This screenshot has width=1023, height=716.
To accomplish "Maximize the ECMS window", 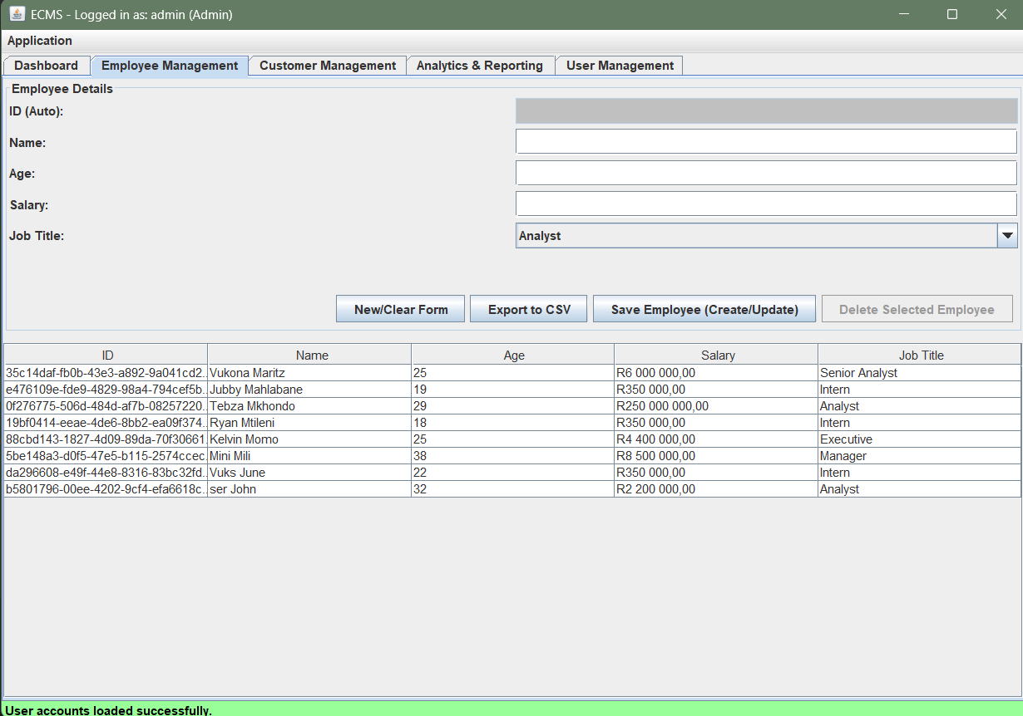I will [952, 15].
